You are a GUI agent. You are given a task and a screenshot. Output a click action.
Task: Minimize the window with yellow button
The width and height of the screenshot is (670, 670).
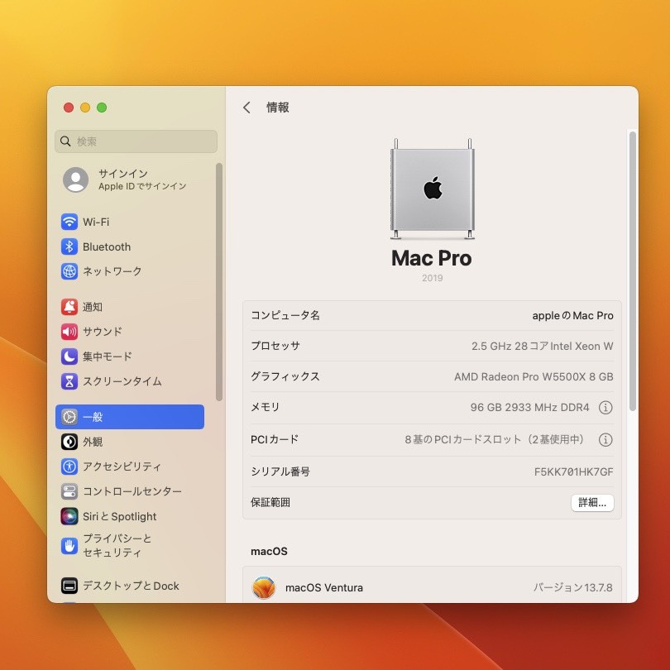pyautogui.click(x=85, y=108)
